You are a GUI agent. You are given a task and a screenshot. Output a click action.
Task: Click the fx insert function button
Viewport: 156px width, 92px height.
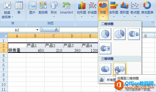56,30
